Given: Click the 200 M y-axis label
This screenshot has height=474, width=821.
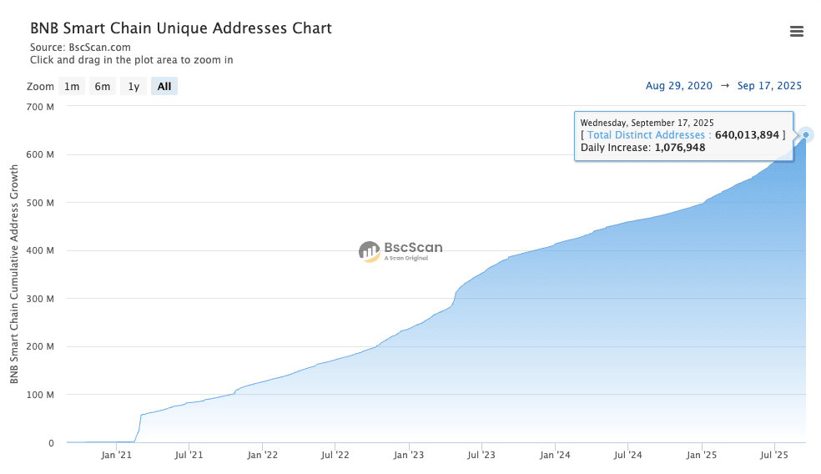Looking at the screenshot, I should pyautogui.click(x=40, y=346).
